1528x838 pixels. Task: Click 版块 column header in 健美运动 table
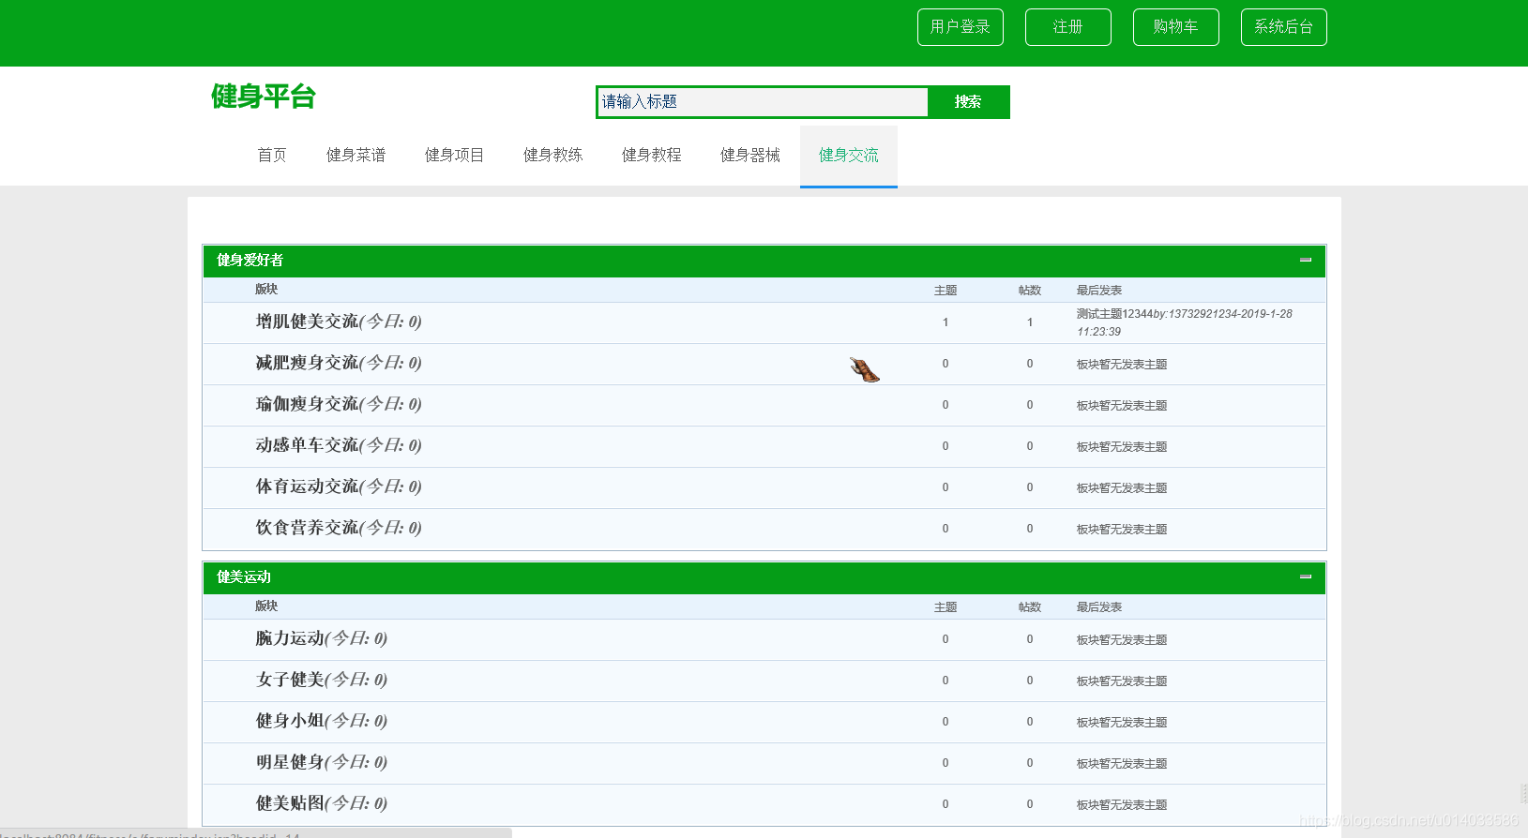coord(266,606)
